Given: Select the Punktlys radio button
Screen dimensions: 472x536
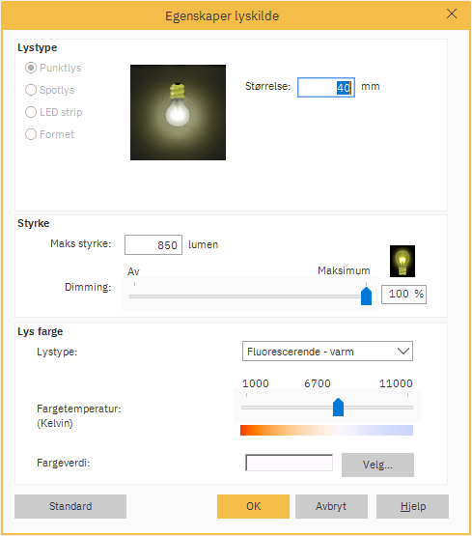Looking at the screenshot, I should click(x=31, y=68).
